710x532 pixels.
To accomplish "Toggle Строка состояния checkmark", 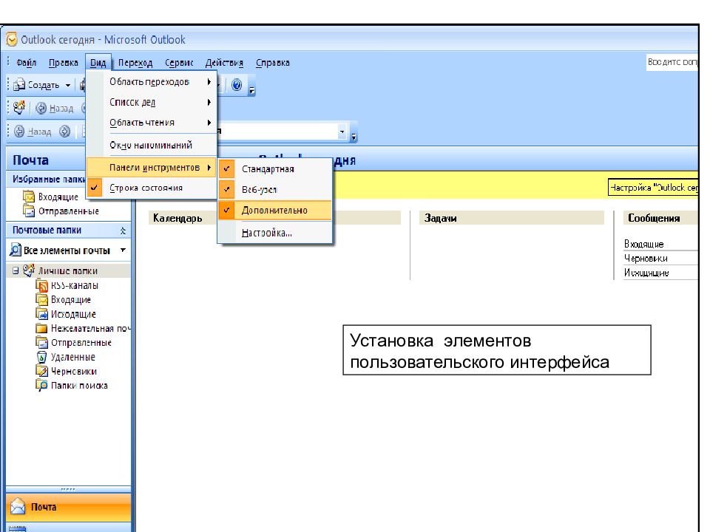I will pyautogui.click(x=152, y=188).
